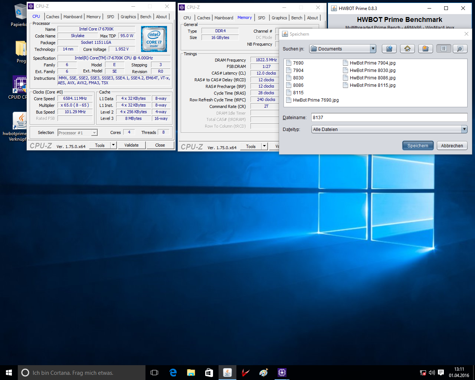Click Tools button in second CPU-Z window
This screenshot has width=475, height=380.
point(251,146)
